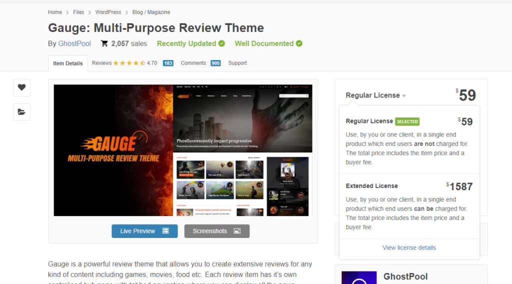Open the Item Details tab
Viewport: 512px width, 284px height.
[x=68, y=63]
